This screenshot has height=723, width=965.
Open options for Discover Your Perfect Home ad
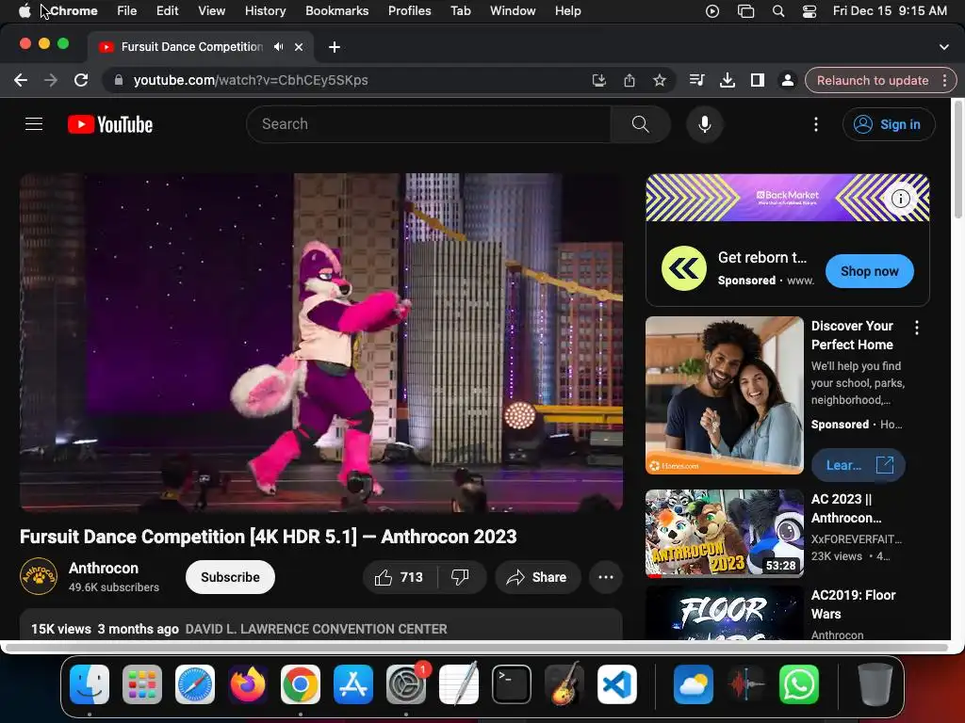click(x=916, y=328)
